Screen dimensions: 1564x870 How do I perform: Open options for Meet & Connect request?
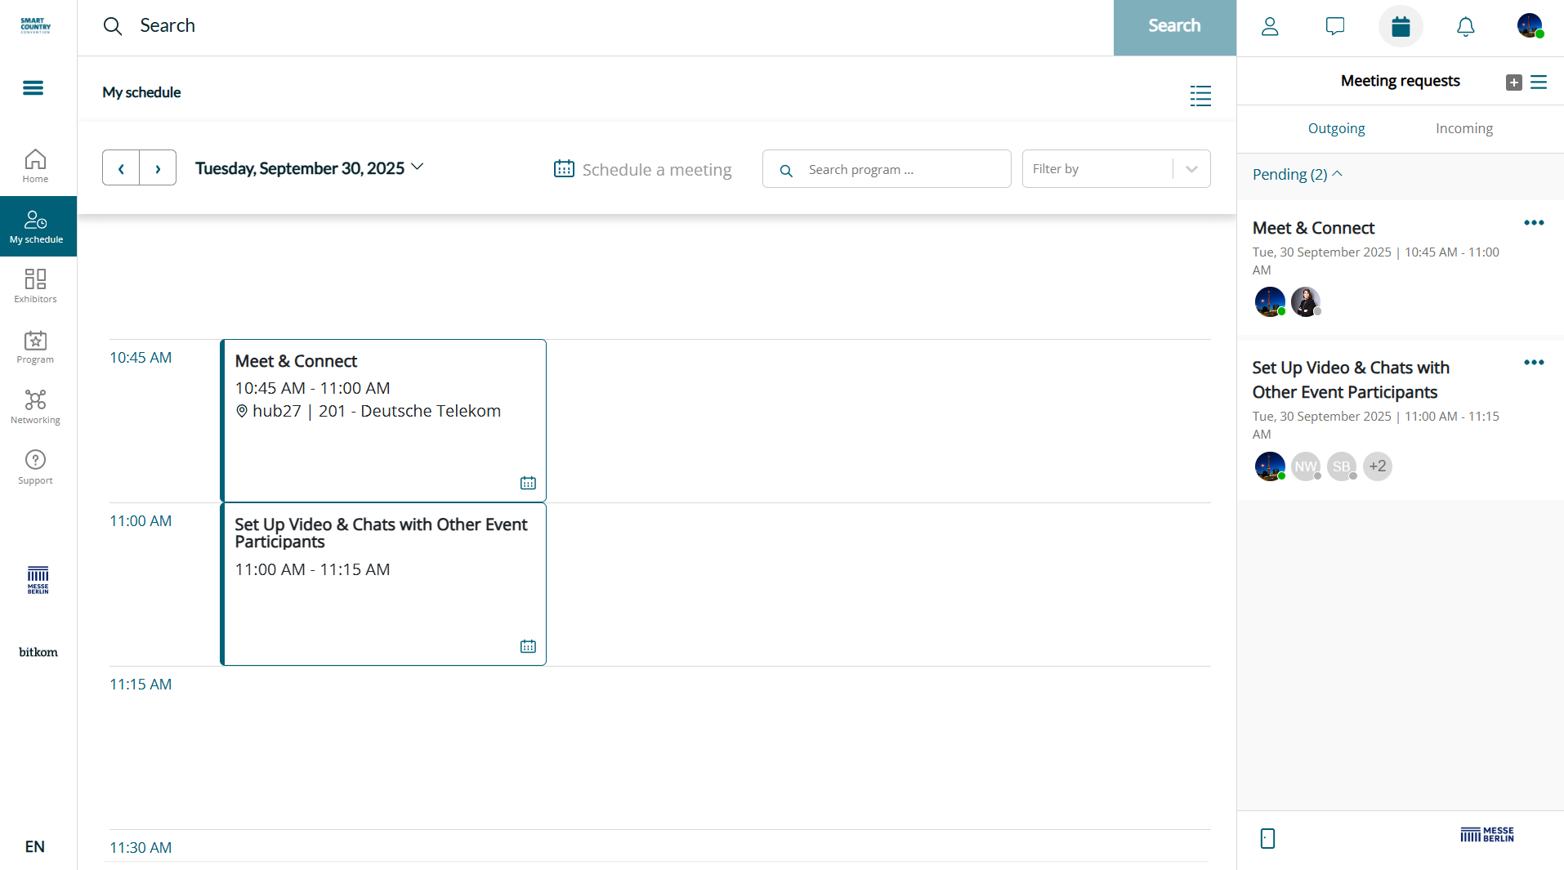click(x=1534, y=223)
